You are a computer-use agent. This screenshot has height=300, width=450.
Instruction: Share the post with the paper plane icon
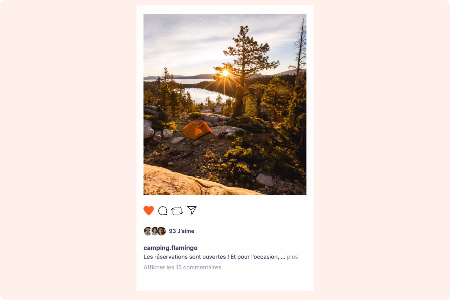tap(192, 210)
